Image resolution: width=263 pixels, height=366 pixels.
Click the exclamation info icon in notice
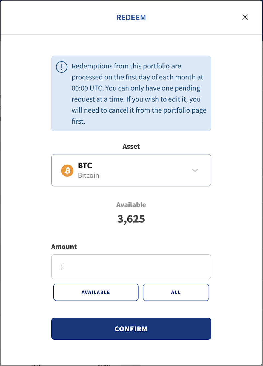click(62, 67)
